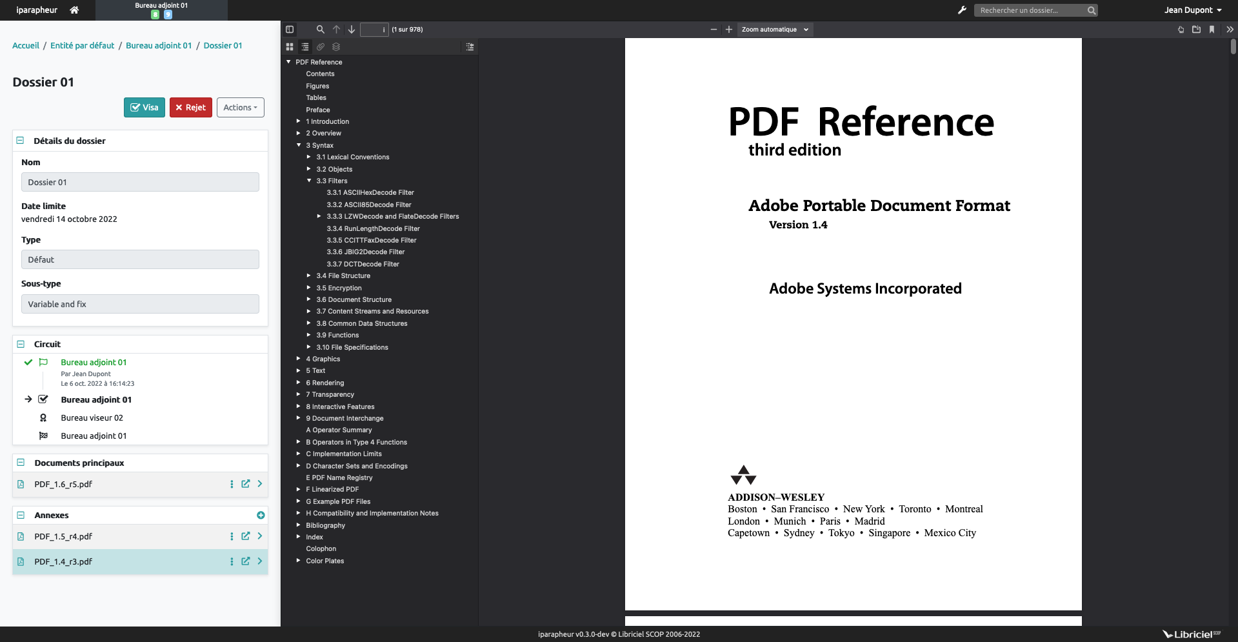The height and width of the screenshot is (642, 1238).
Task: Collapse the 3 Syntax outline item
Action: click(x=299, y=145)
